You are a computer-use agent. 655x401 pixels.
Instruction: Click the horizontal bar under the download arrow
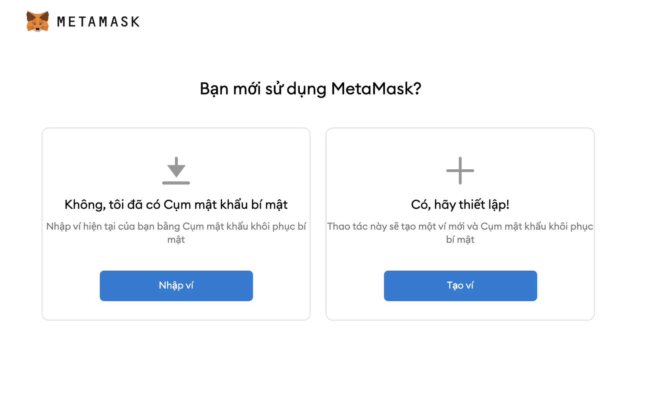click(176, 183)
